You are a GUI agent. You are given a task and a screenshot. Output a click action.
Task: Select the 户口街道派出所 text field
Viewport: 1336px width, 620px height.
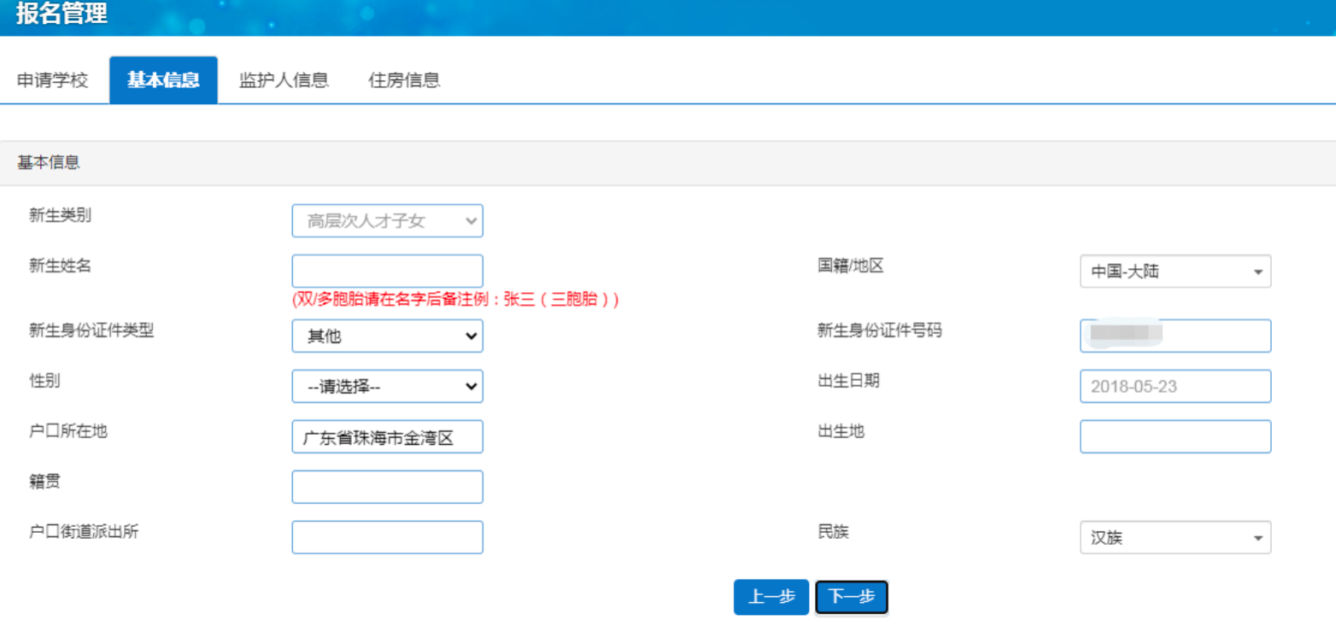tap(387, 538)
